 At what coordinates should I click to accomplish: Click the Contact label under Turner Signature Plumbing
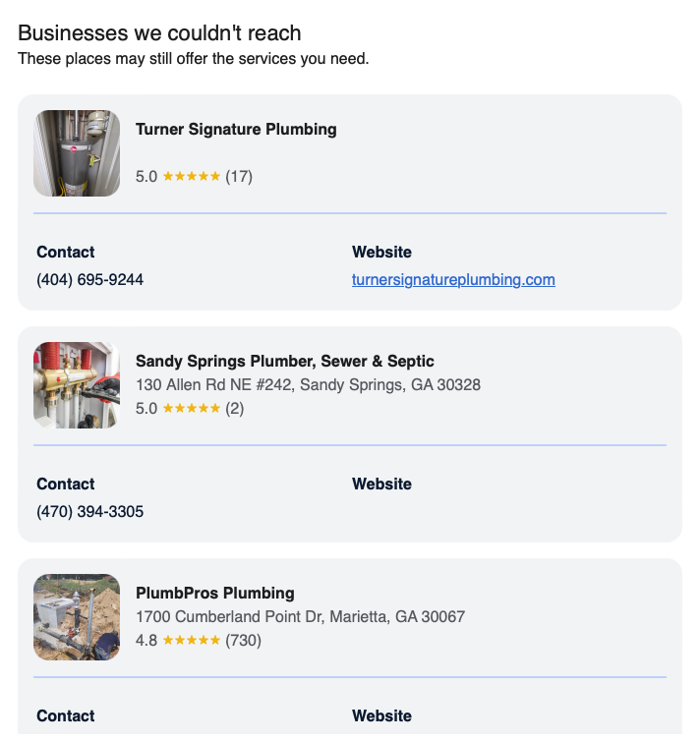[x=66, y=253]
